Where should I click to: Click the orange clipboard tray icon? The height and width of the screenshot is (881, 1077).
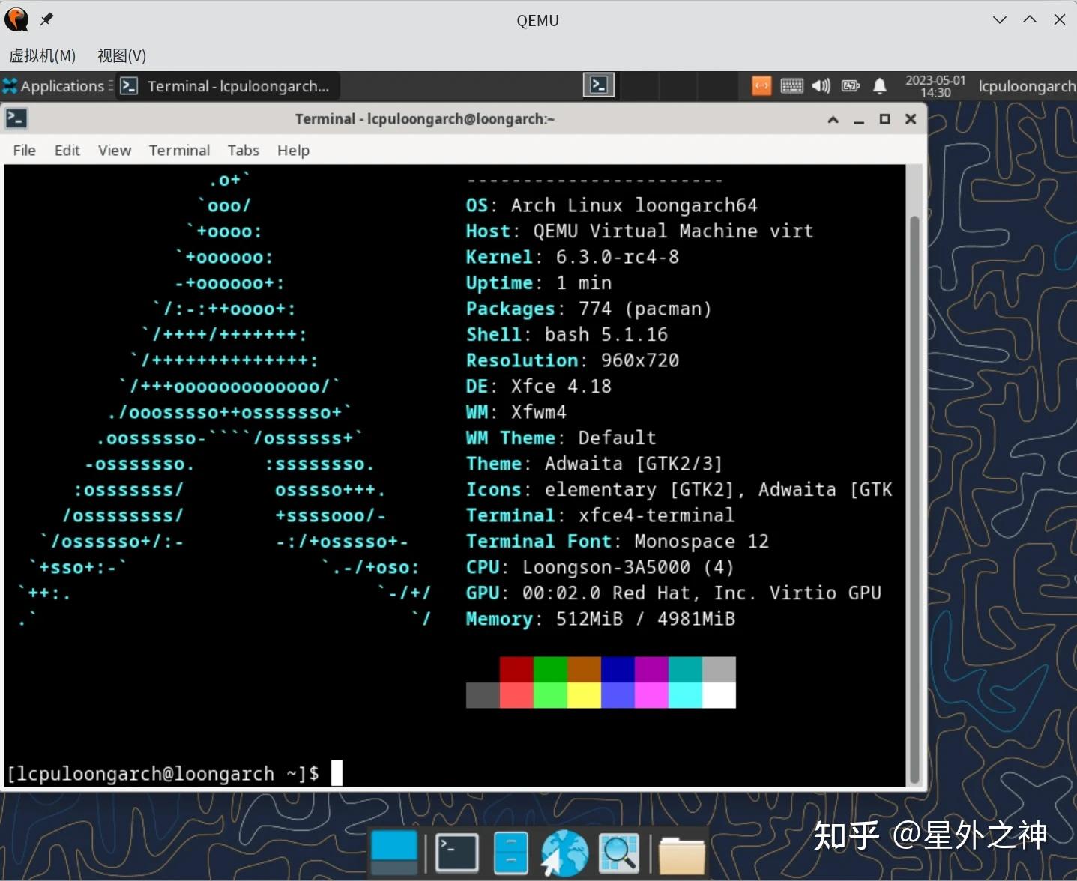click(x=761, y=86)
